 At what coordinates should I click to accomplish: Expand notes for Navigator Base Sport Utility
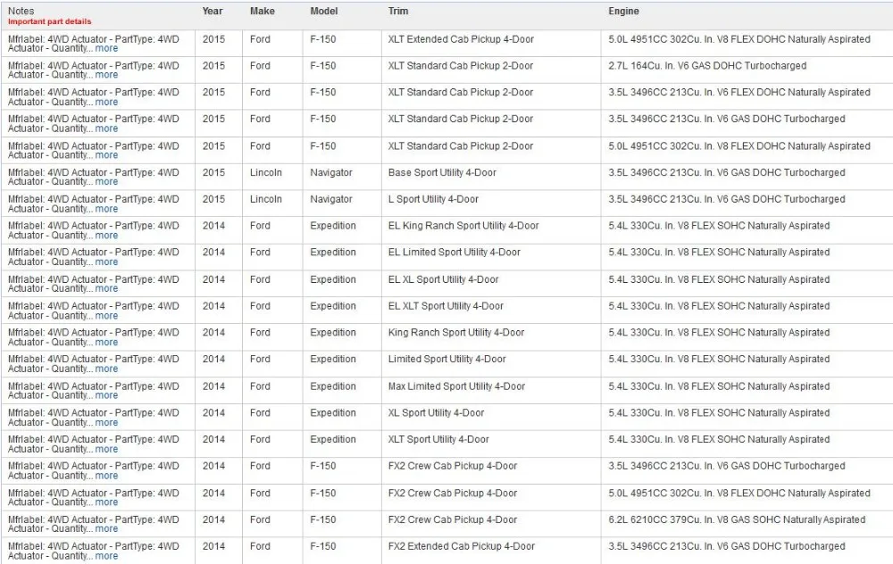[106, 181]
